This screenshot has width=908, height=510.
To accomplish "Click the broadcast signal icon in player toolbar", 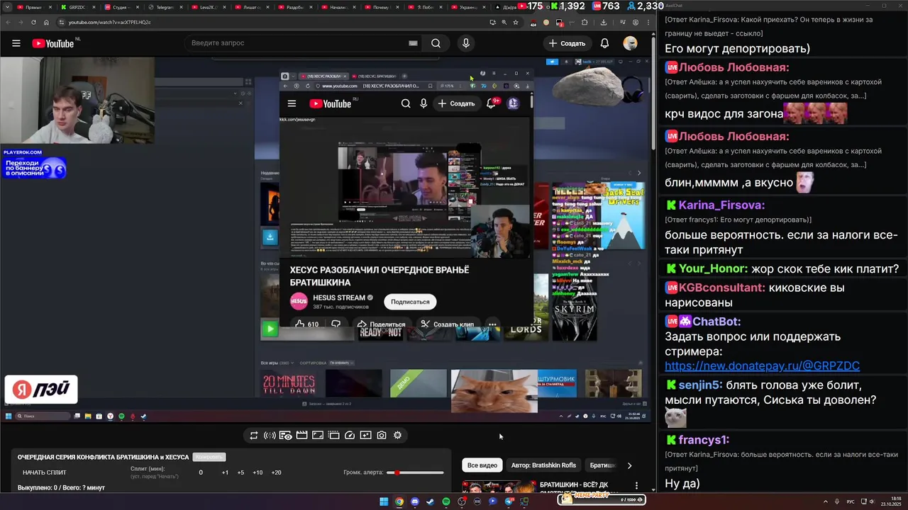I will click(x=270, y=436).
